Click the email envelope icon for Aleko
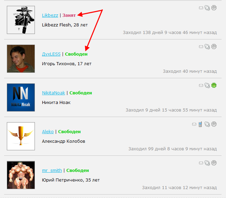Viewport: 226px width, 198px height. click(x=194, y=124)
